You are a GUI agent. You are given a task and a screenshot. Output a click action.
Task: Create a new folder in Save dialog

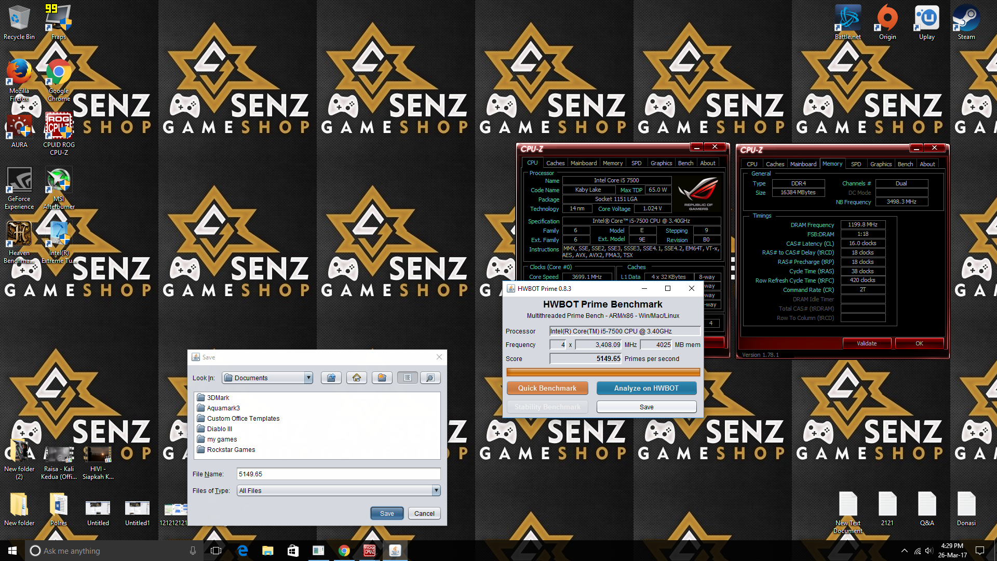(382, 378)
